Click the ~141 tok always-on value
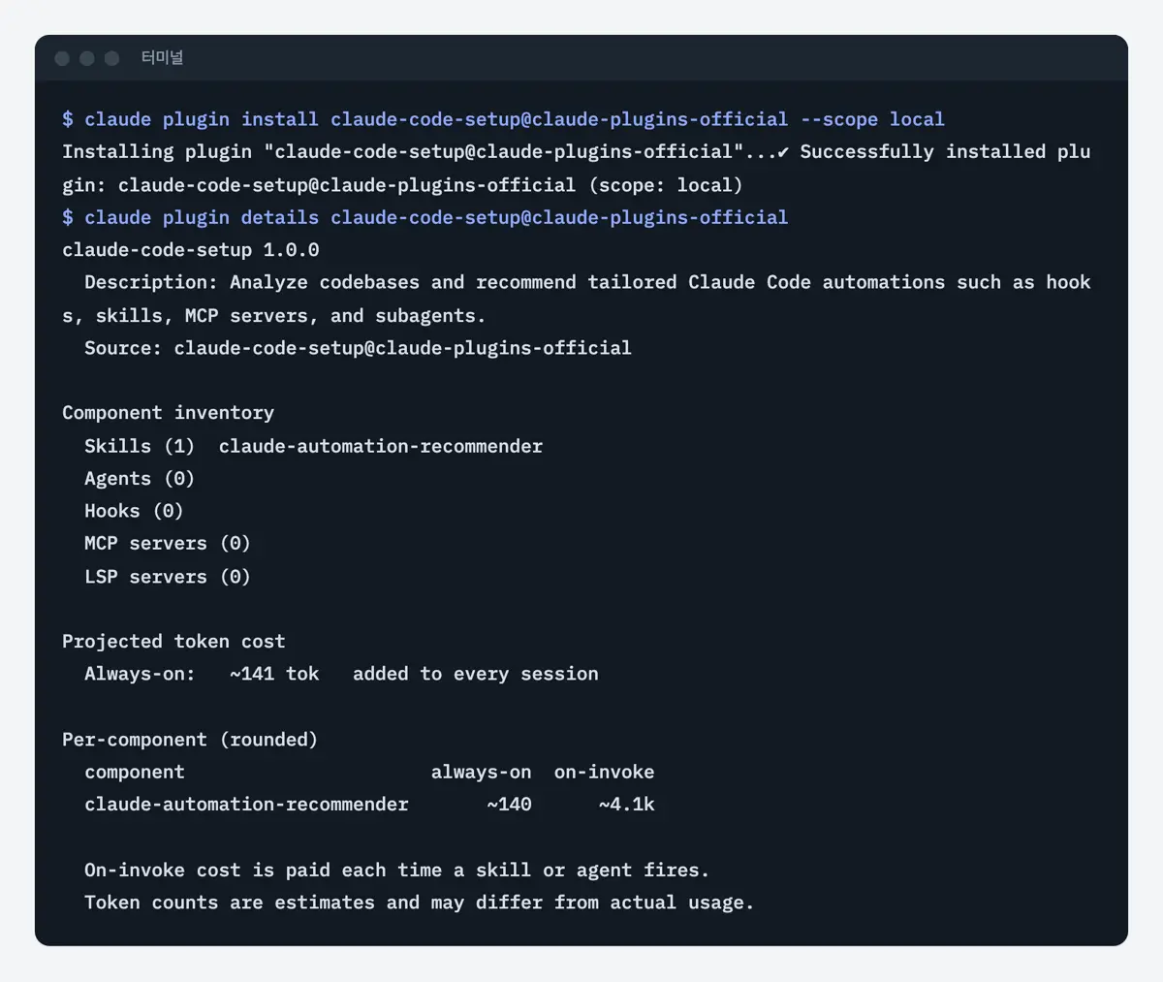 [x=274, y=674]
